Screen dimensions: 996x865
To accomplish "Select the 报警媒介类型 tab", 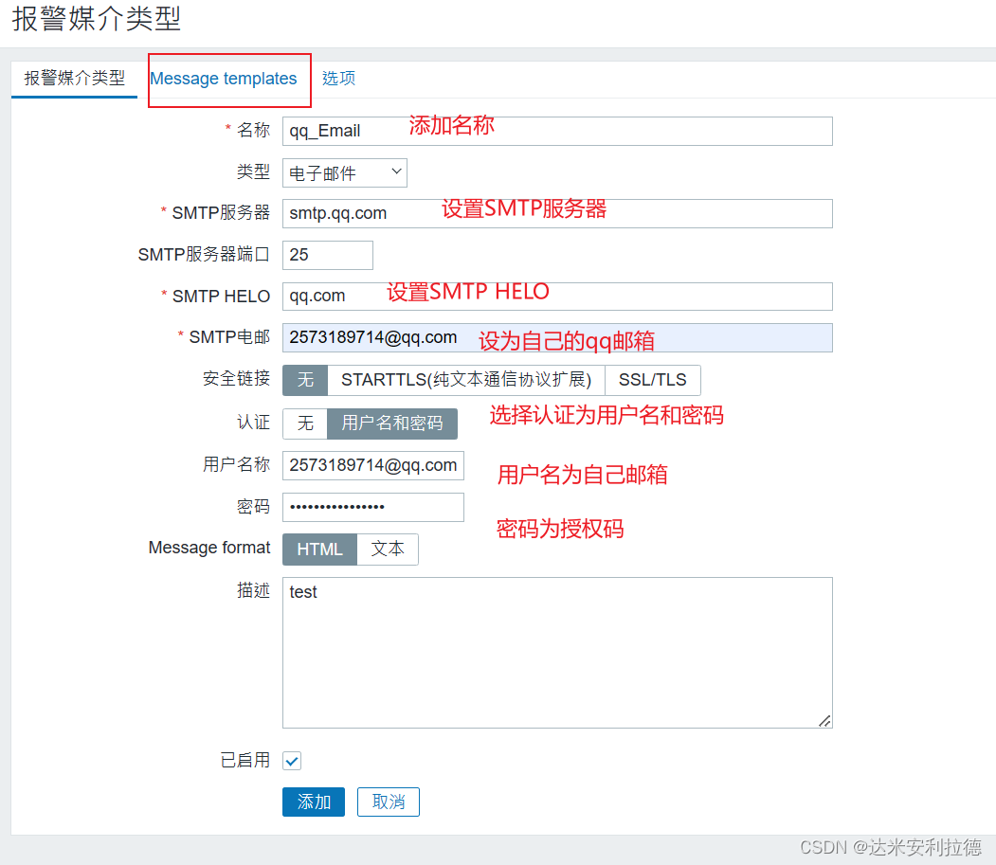I will click(x=74, y=79).
